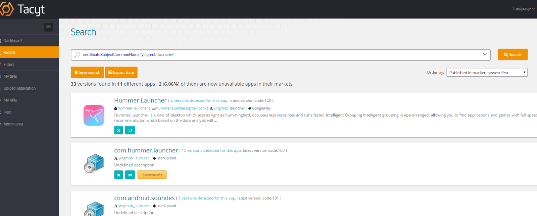Screen dimensions: 537x216
Task: Click the Export data button
Action: tap(121, 72)
